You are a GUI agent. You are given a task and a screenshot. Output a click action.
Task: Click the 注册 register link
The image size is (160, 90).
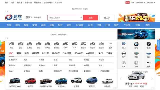(x=132, y=2)
